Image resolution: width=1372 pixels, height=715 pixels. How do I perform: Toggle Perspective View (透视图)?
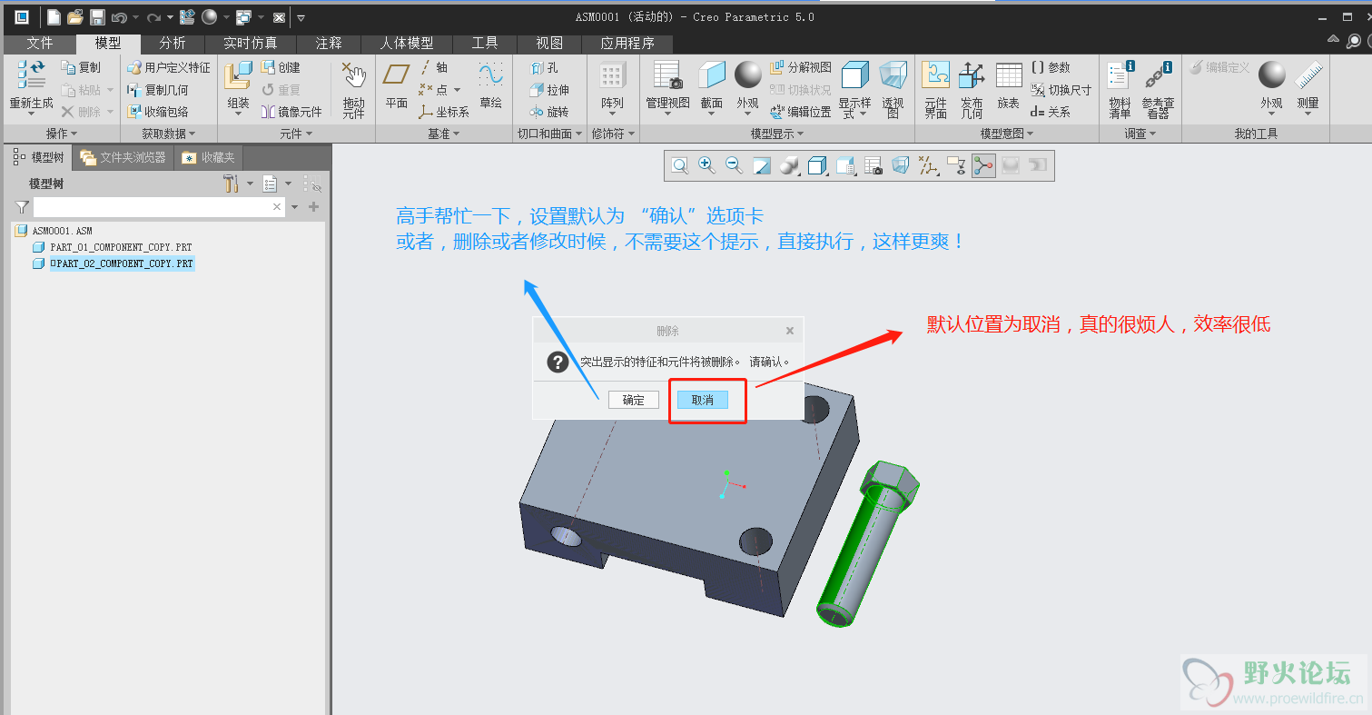[x=893, y=89]
